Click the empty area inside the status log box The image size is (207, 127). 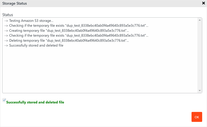[x=100, y=70]
